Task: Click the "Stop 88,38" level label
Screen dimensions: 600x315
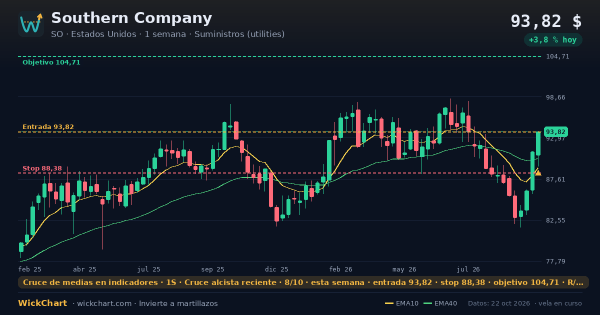Action: (x=42, y=168)
